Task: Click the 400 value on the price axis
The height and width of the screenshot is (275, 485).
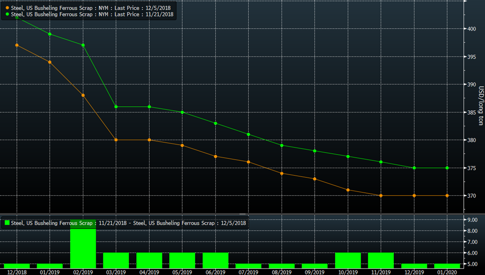Action: [472, 29]
